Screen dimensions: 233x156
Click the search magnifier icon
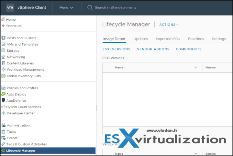[x=90, y=7]
